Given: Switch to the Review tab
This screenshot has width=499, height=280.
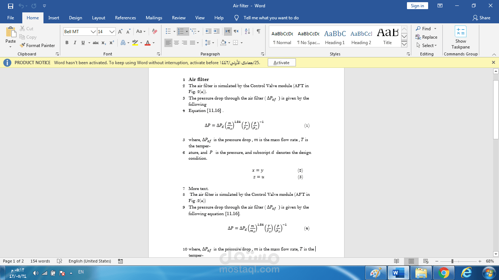Looking at the screenshot, I should tap(179, 18).
